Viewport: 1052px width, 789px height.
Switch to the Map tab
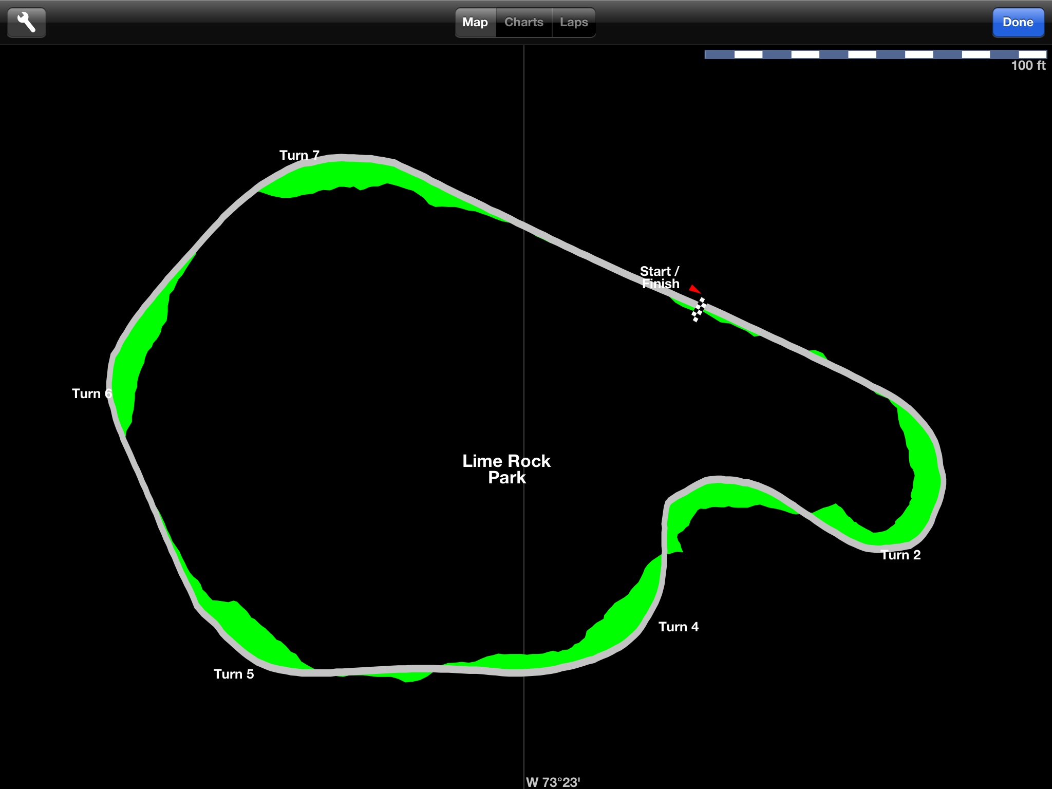(x=475, y=23)
